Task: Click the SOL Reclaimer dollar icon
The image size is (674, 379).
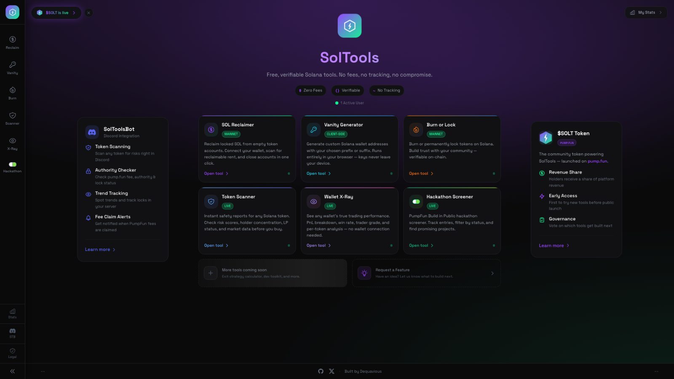Action: (x=211, y=129)
